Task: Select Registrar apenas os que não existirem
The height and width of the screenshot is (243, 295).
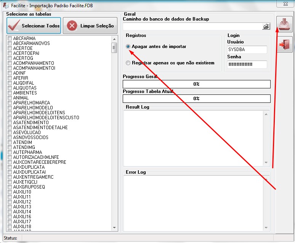Action: [x=128, y=63]
